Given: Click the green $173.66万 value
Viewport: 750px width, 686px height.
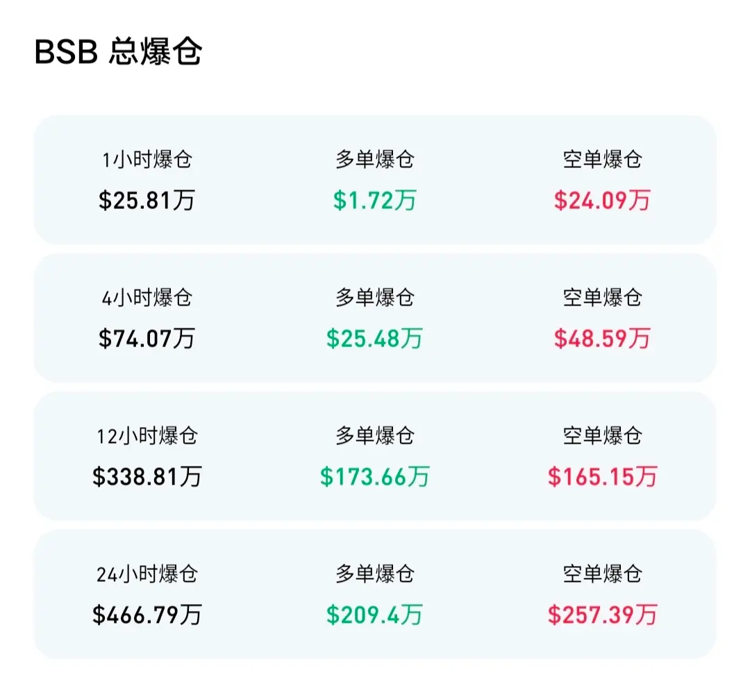Looking at the screenshot, I should click(x=374, y=476).
